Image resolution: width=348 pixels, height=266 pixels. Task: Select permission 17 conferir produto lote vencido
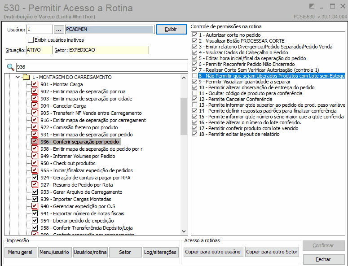click(x=249, y=128)
